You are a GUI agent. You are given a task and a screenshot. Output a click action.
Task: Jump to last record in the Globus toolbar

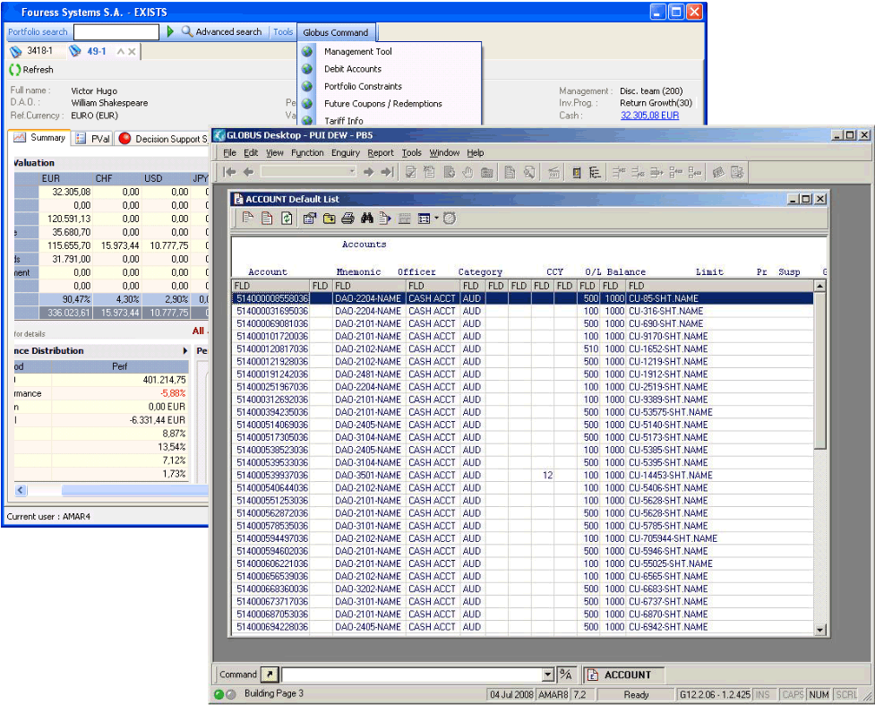click(387, 172)
